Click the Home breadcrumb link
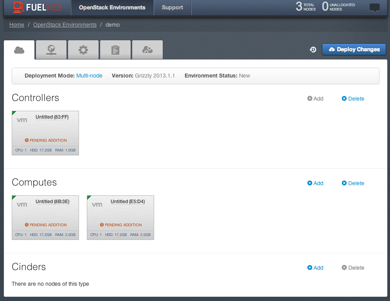The height and width of the screenshot is (301, 390). coord(17,25)
